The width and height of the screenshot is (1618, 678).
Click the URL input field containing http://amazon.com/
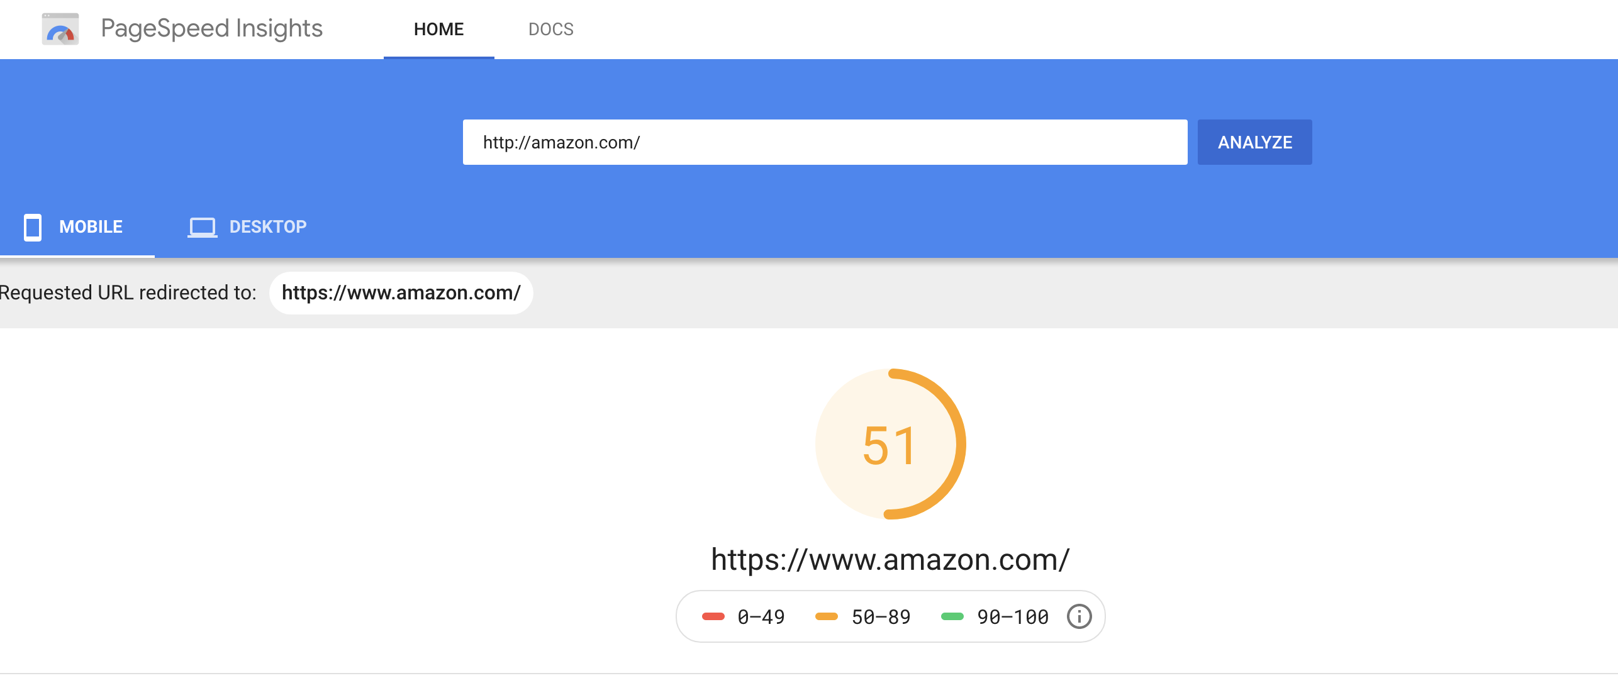tap(824, 142)
